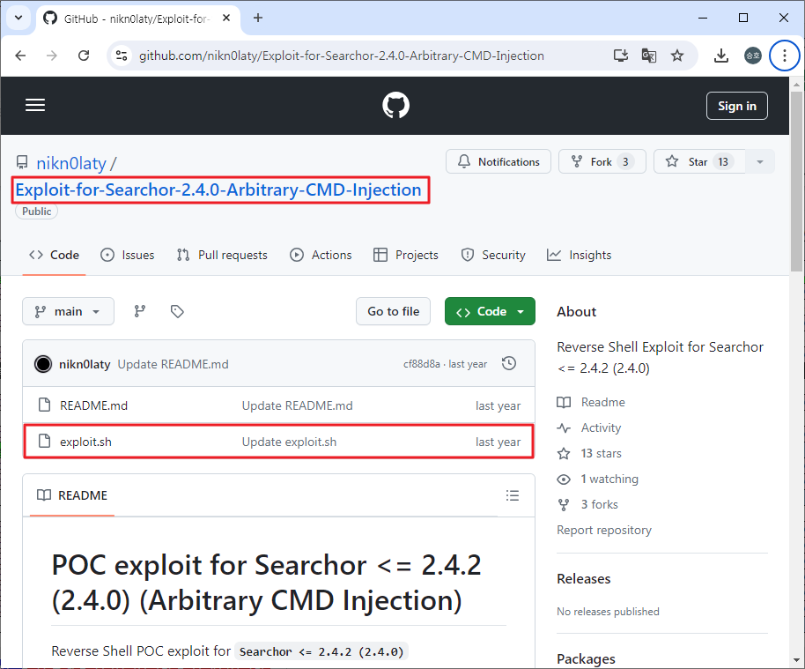The image size is (805, 669).
Task: Click the scrollbar down arrow
Action: (796, 660)
